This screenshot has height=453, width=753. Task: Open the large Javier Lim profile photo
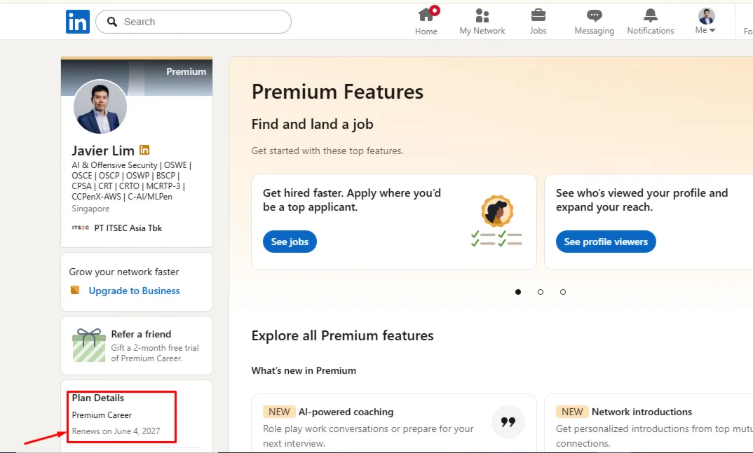[x=100, y=106]
